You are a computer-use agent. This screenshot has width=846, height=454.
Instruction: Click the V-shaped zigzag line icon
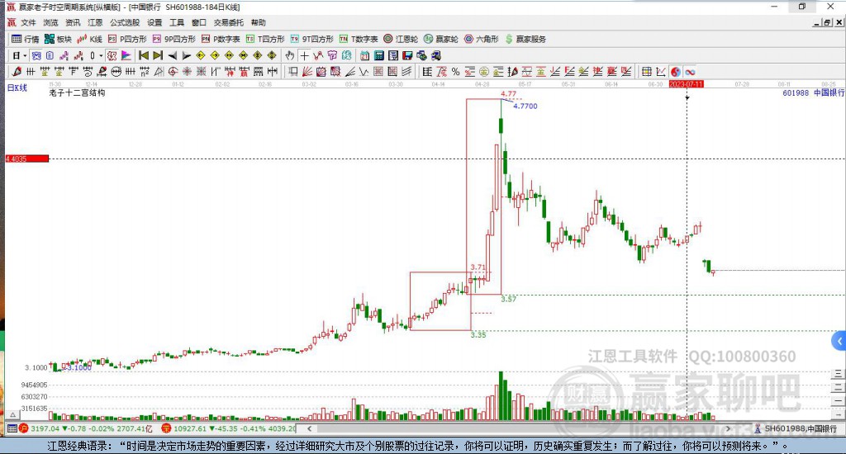(x=364, y=72)
